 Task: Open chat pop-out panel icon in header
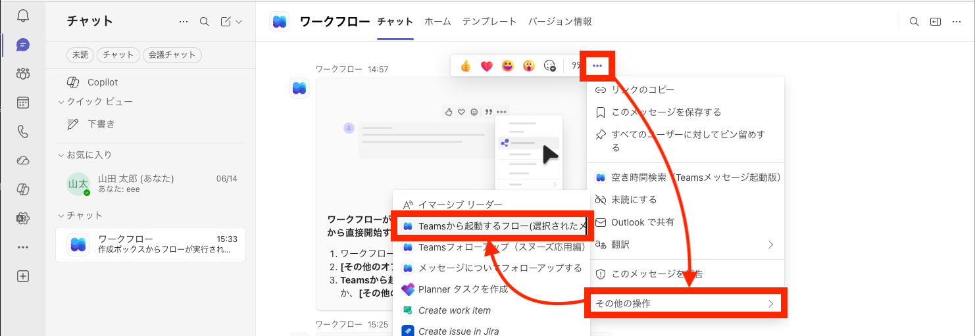(935, 22)
